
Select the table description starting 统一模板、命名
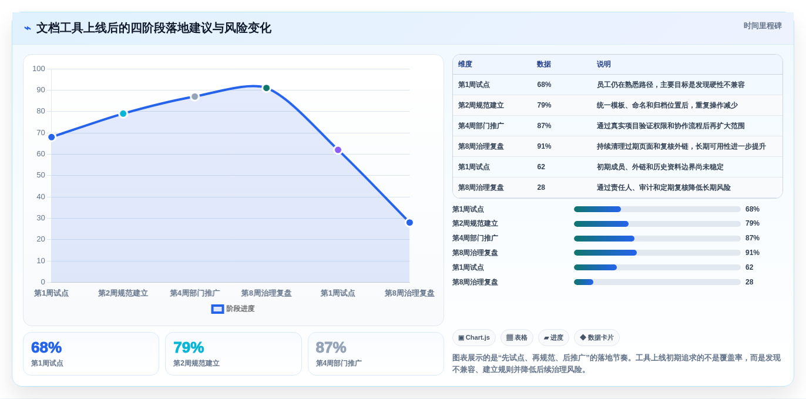[667, 105]
